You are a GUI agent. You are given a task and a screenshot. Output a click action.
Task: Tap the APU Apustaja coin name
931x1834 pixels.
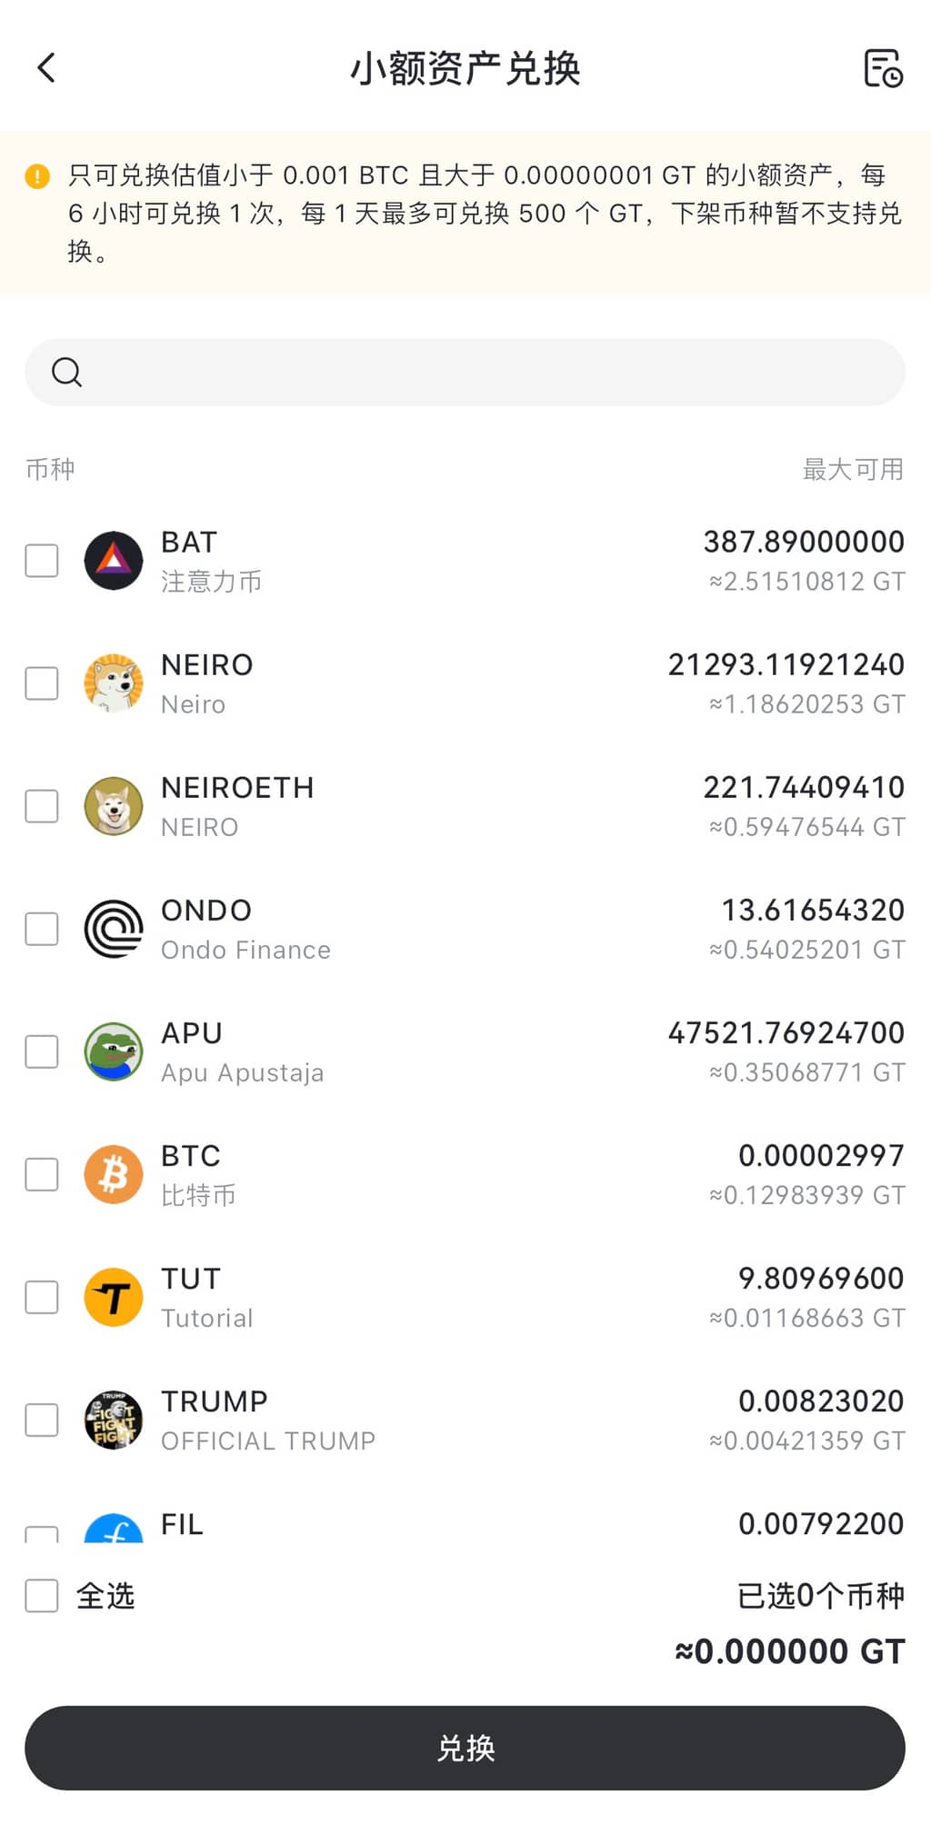point(242,1072)
